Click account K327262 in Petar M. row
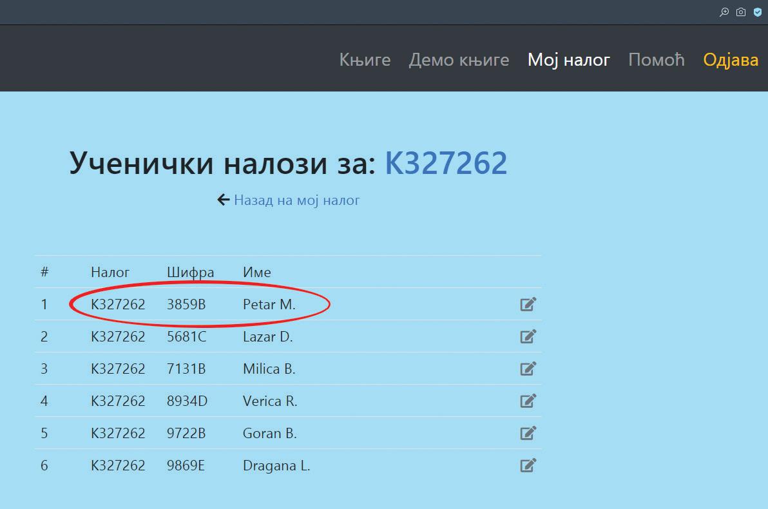 118,305
